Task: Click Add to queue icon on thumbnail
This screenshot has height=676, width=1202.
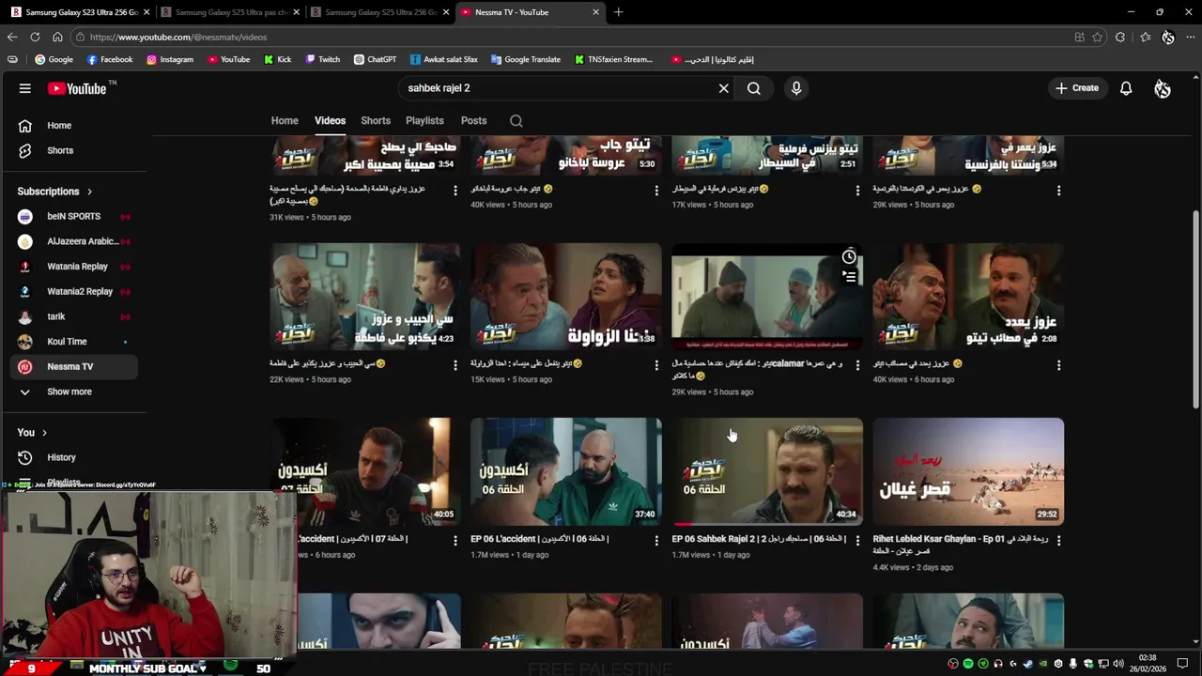Action: tap(849, 277)
